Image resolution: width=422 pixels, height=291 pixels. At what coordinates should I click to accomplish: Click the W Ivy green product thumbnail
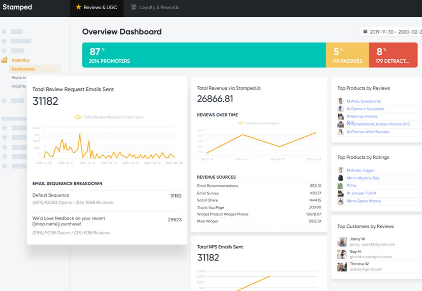[x=340, y=186]
